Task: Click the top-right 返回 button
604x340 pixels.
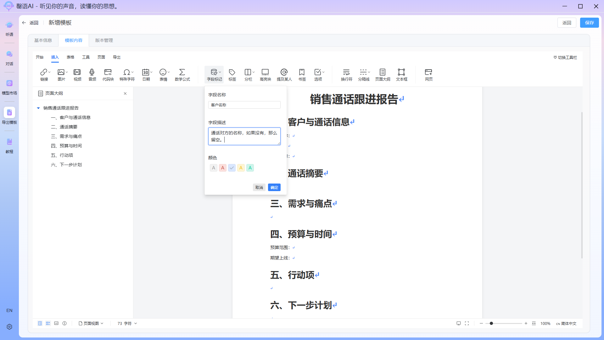Action: (x=567, y=23)
